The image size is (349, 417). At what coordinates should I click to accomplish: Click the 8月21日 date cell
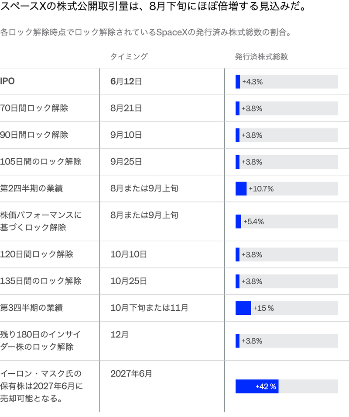126,108
